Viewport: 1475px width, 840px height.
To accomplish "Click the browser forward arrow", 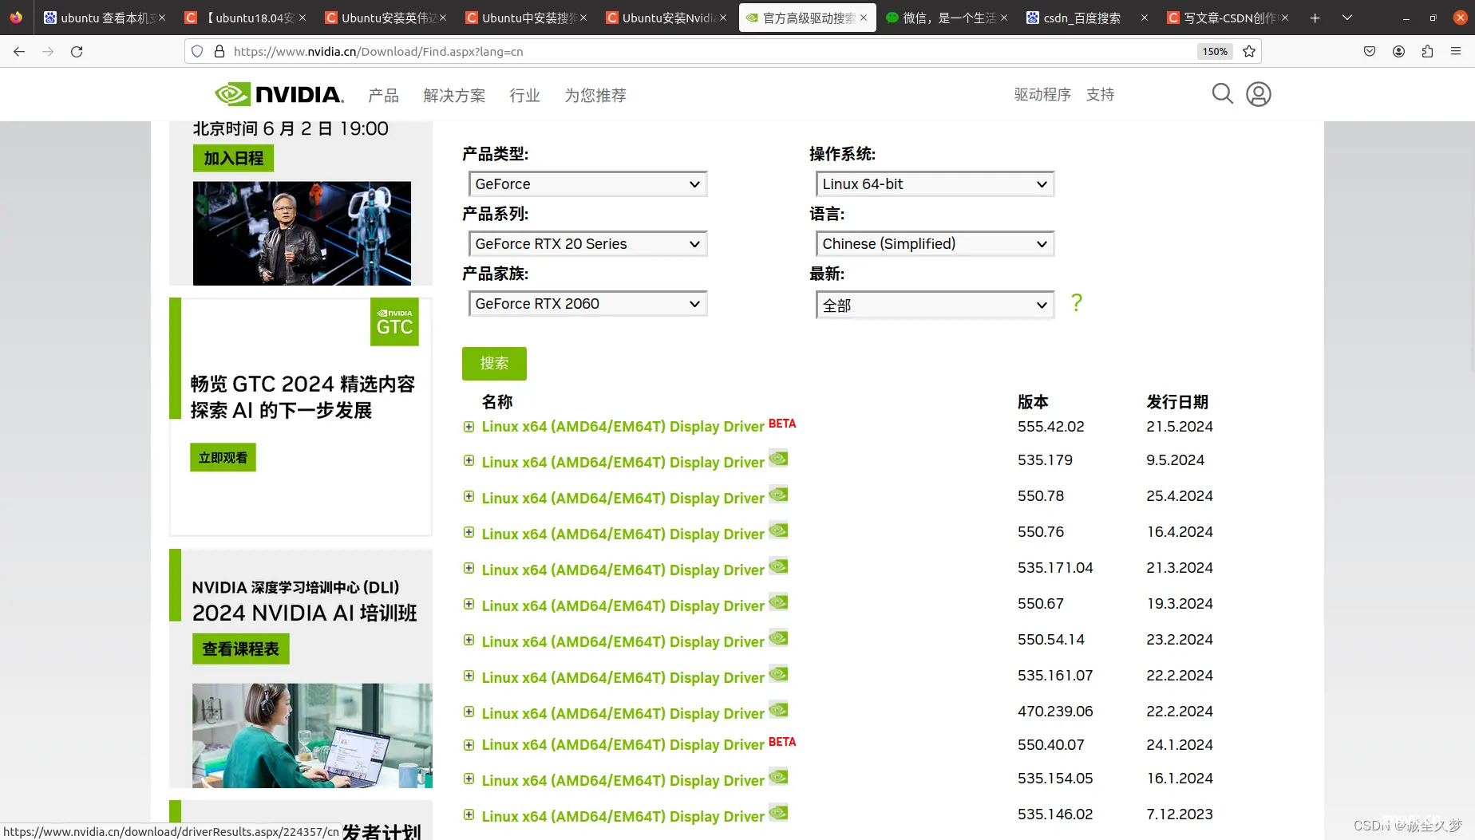I will point(48,51).
